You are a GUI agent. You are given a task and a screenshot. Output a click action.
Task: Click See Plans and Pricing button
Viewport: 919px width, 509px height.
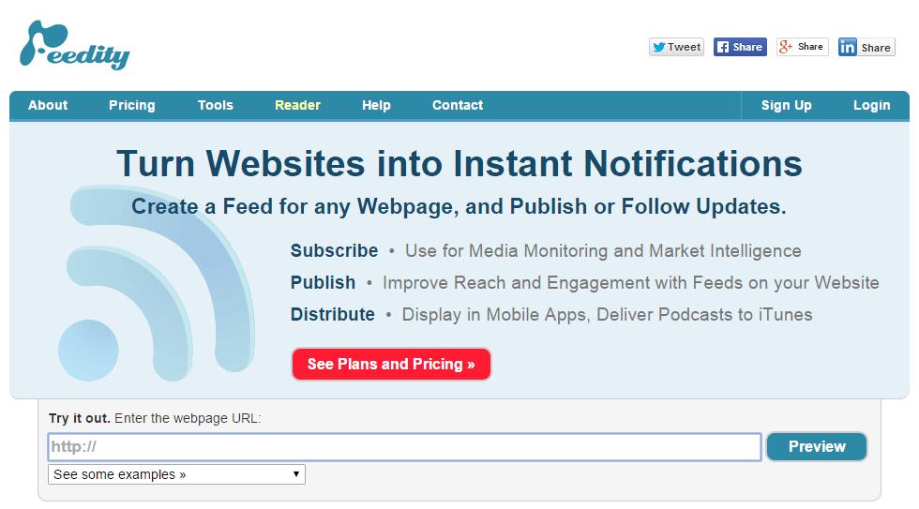click(x=391, y=365)
